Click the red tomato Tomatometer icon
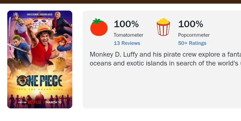241x121 pixels. 99,27
